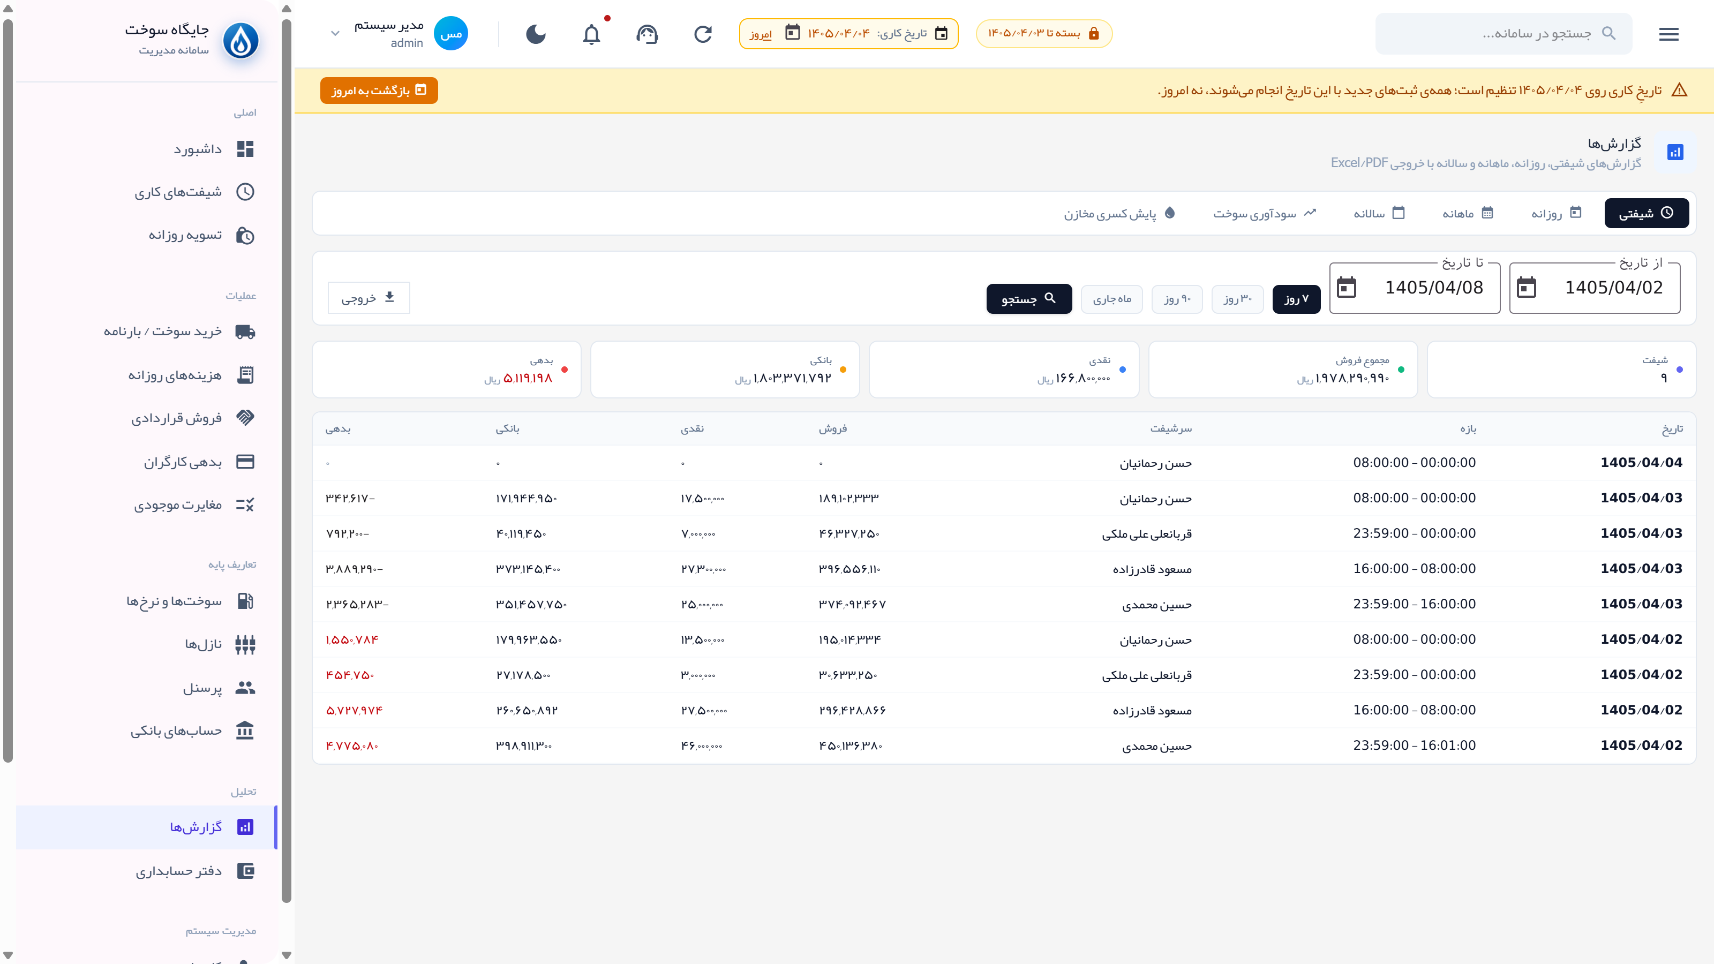Expand the admin user menu chevron
The height and width of the screenshot is (964, 1714).
pyautogui.click(x=335, y=33)
